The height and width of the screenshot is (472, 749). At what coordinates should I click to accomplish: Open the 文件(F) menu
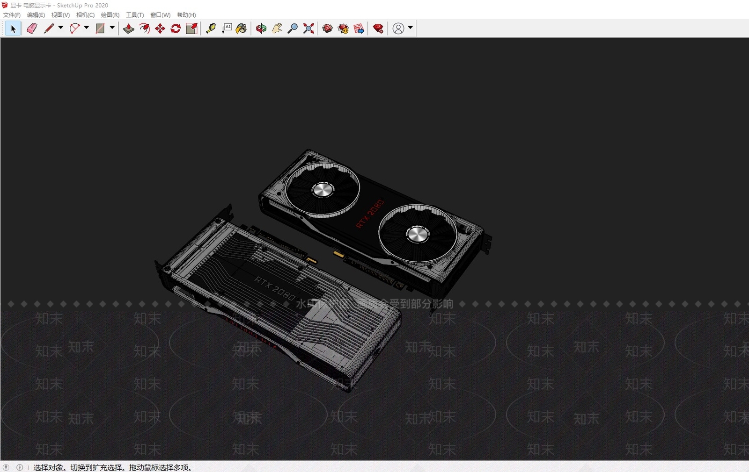(12, 15)
